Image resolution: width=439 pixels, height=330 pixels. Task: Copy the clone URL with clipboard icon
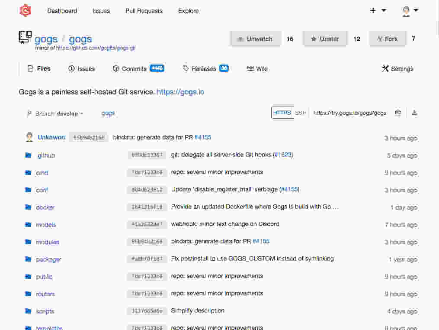pyautogui.click(x=398, y=113)
